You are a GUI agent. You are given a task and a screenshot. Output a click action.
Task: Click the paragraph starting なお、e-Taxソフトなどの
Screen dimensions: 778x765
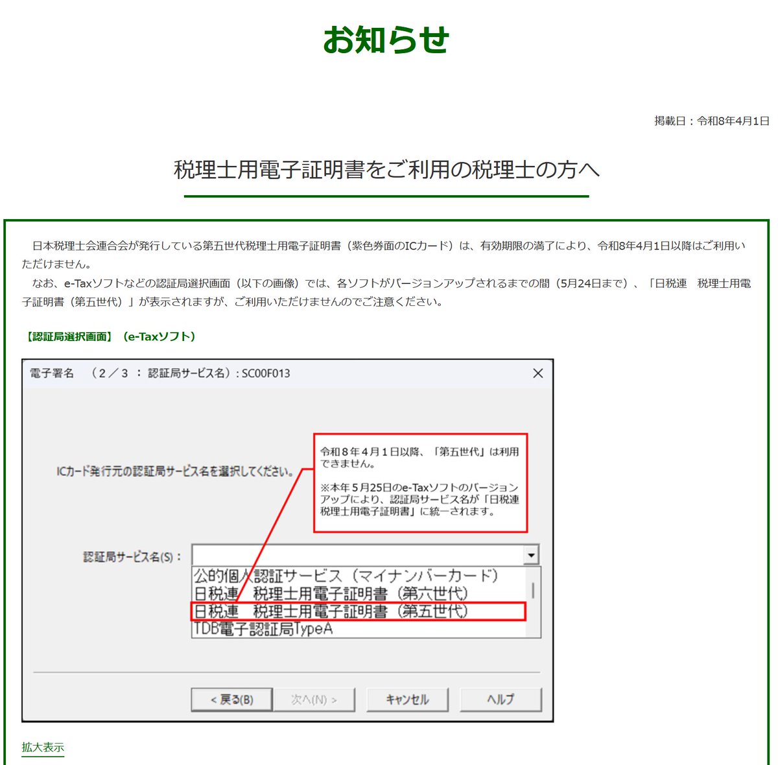click(x=386, y=292)
